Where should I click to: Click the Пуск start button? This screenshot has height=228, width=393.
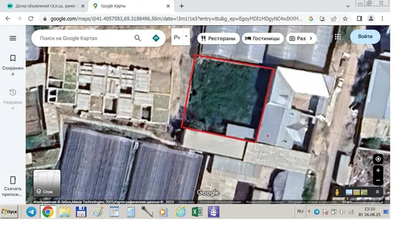point(9,212)
